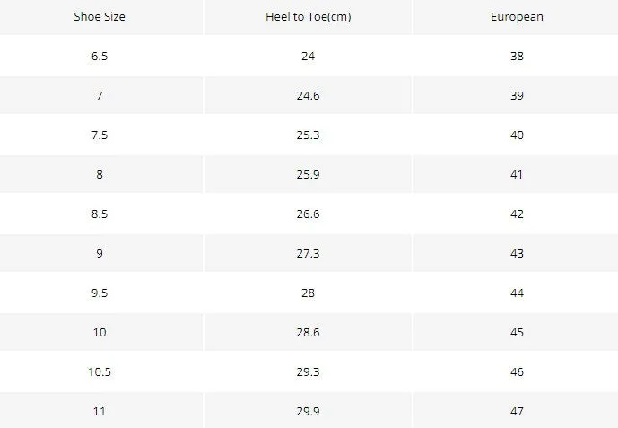
Task: Click the shoe size 7.5 cell
Action: [100, 135]
